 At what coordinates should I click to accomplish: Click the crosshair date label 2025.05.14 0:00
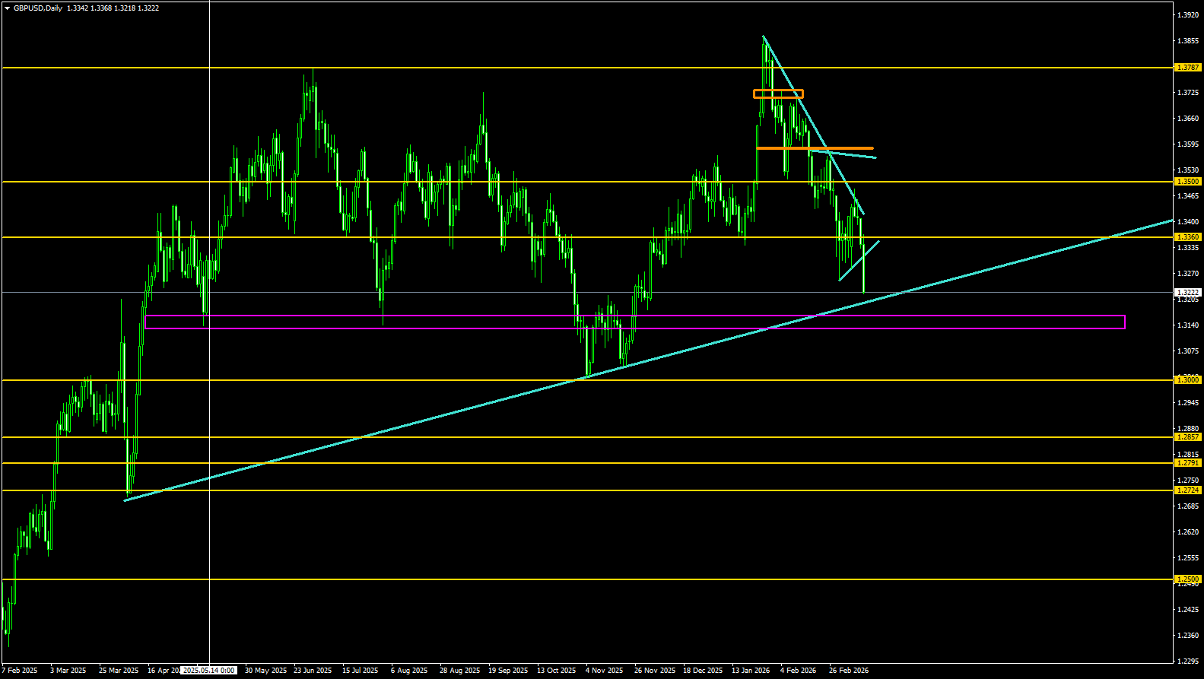click(x=209, y=671)
